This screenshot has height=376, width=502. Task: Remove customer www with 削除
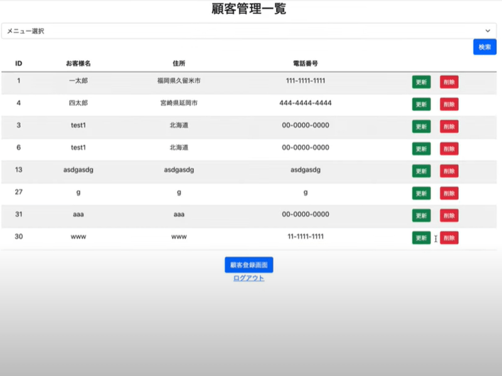click(449, 238)
